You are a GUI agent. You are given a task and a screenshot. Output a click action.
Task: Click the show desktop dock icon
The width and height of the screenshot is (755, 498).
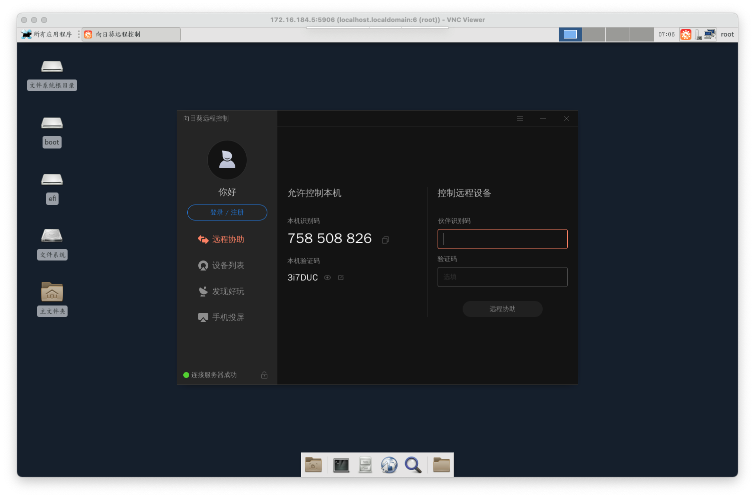(313, 465)
